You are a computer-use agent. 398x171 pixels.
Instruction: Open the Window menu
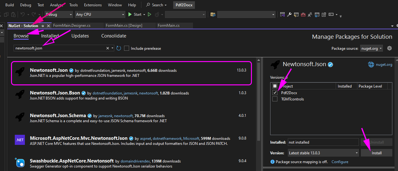(115, 5)
